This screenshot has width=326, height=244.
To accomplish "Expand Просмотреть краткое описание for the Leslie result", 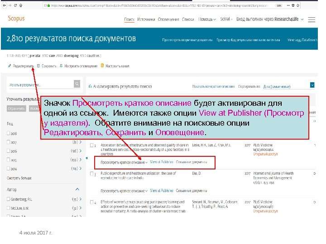I will [124, 162].
